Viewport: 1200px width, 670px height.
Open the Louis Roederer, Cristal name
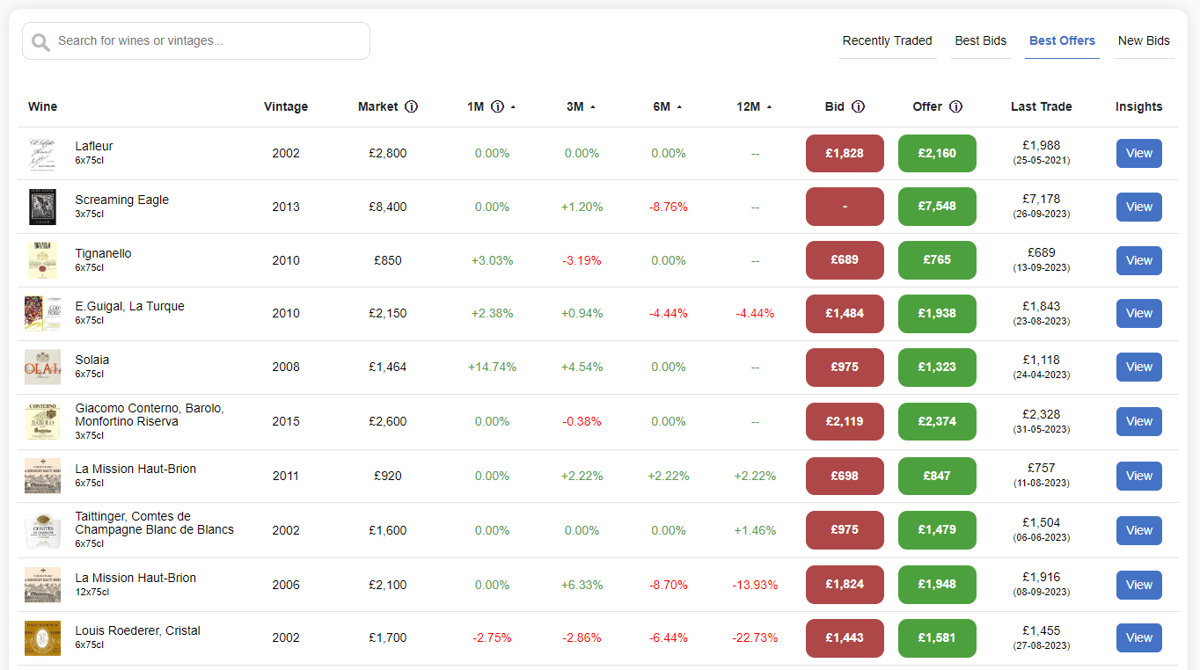(137, 630)
